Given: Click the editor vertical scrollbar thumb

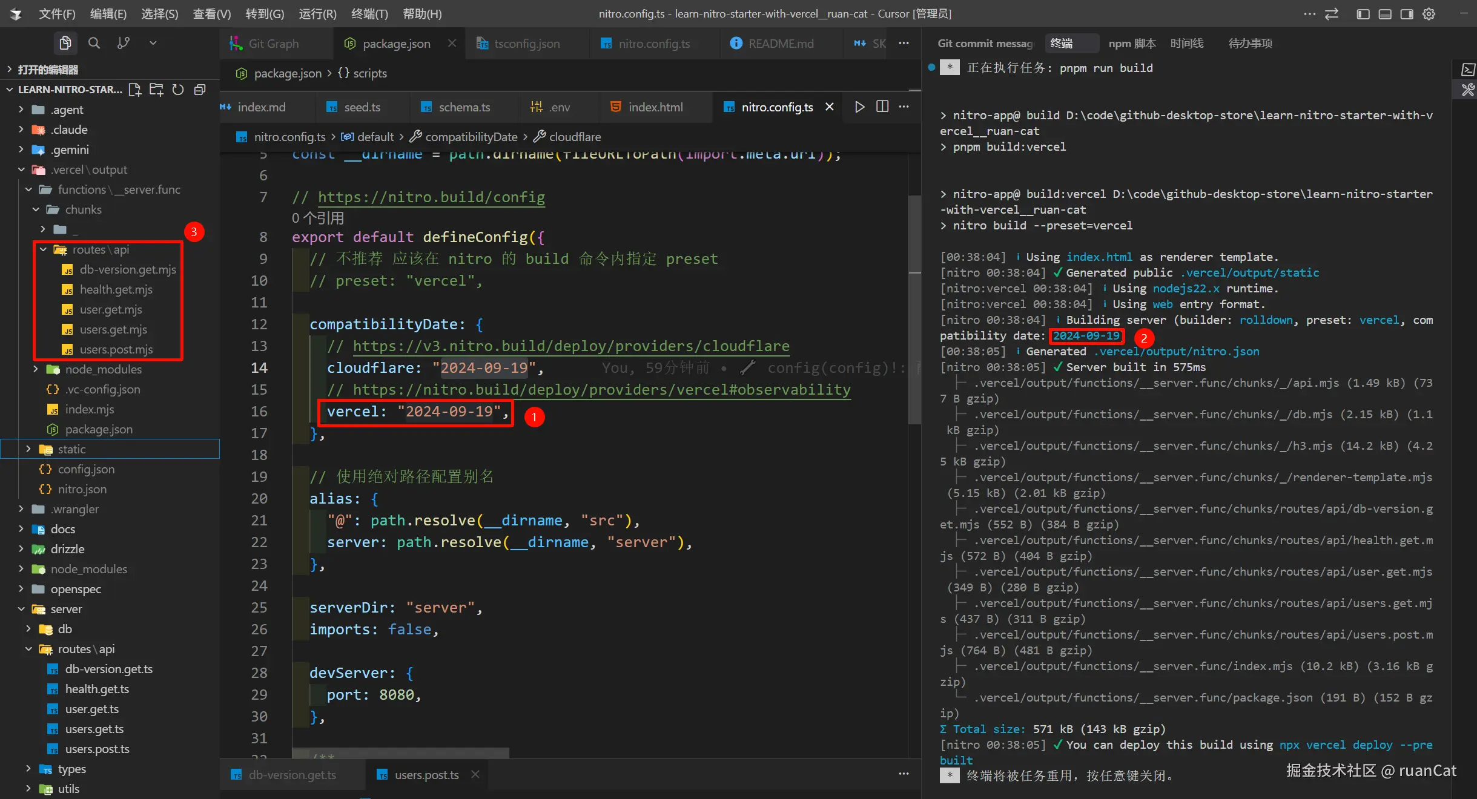Looking at the screenshot, I should tap(914, 309).
